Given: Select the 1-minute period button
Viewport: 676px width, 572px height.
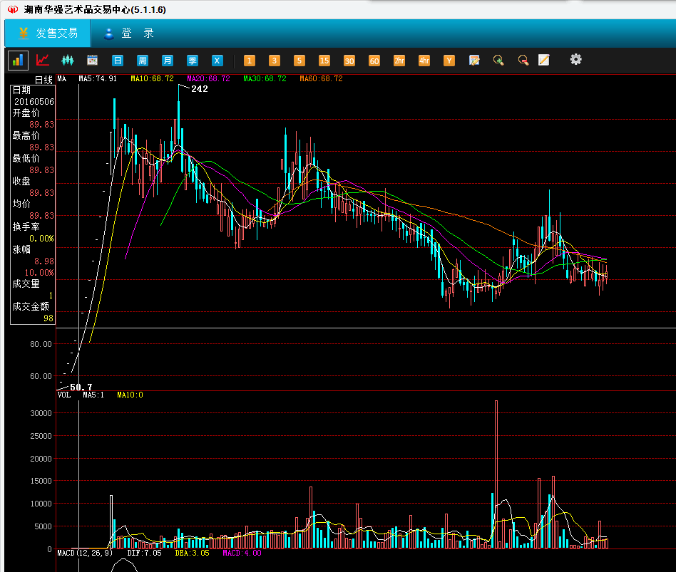Looking at the screenshot, I should click(249, 61).
